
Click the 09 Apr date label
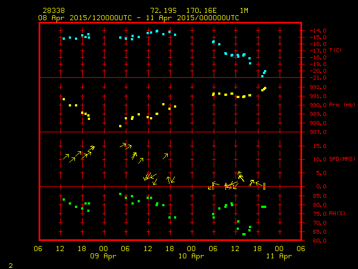[103, 256]
